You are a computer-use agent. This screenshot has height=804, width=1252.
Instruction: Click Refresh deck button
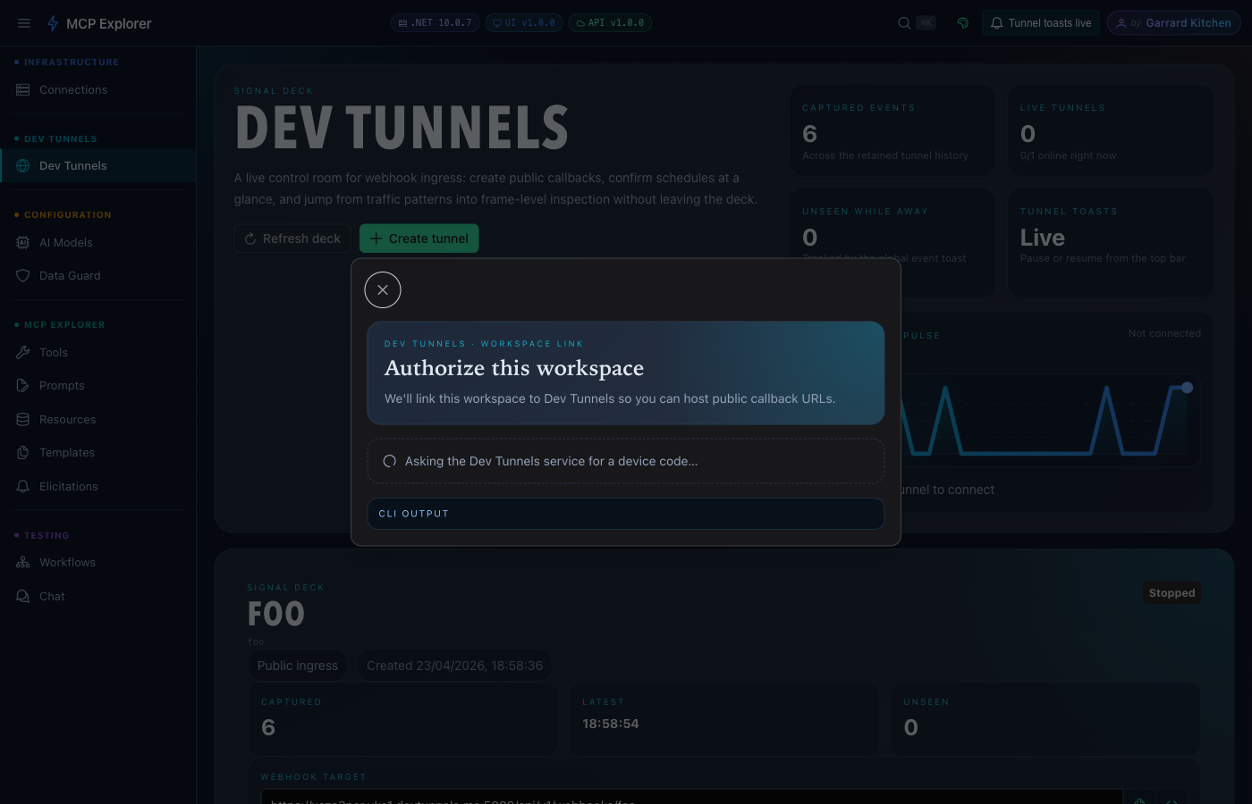292,239
